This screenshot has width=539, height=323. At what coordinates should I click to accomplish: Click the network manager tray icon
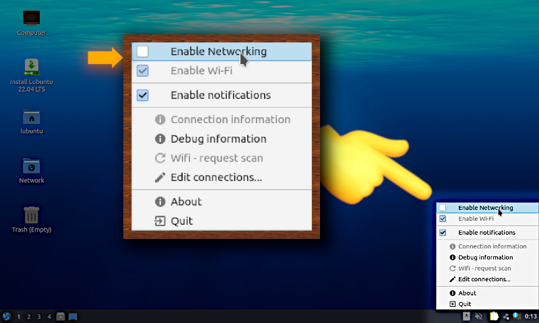pos(506,316)
